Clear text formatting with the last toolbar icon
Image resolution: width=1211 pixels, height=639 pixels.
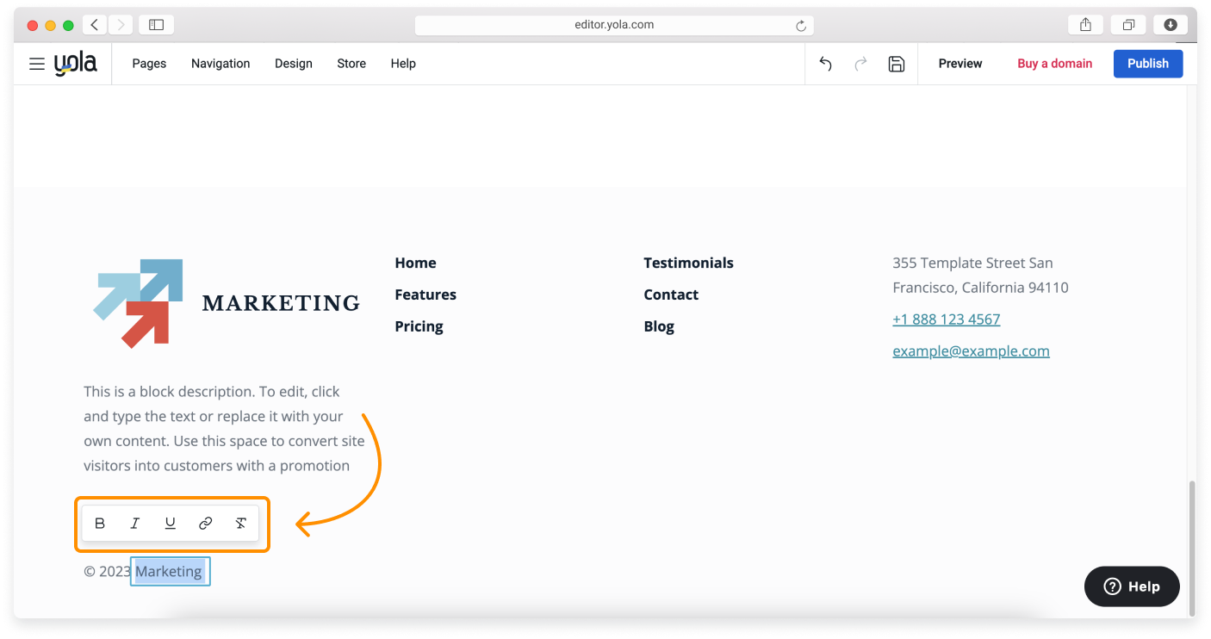[x=240, y=523]
